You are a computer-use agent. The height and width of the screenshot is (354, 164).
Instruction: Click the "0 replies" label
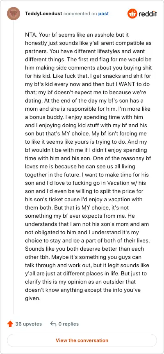68,324
